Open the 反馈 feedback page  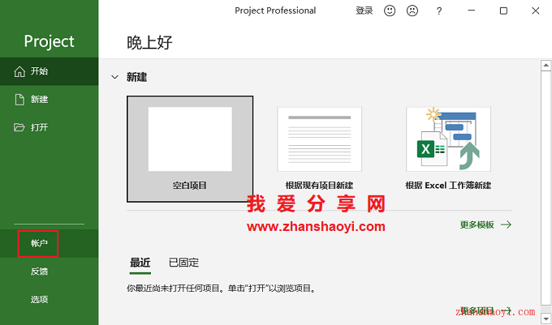click(x=49, y=272)
